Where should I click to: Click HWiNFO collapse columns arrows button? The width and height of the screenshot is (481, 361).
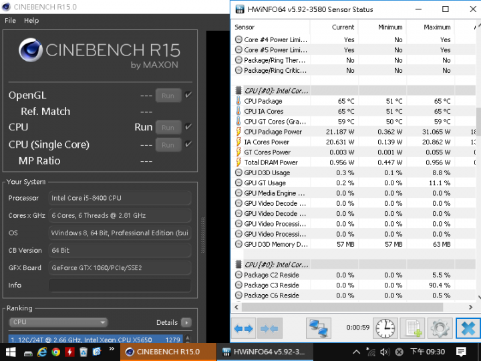pyautogui.click(x=269, y=328)
